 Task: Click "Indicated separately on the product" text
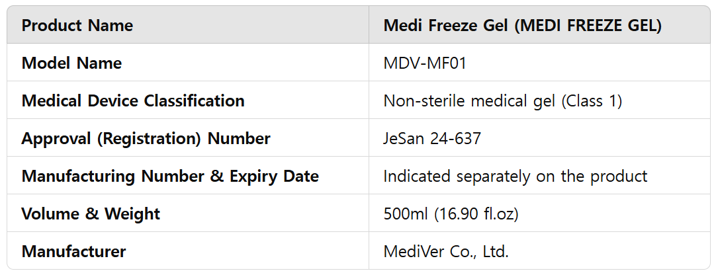[515, 176]
